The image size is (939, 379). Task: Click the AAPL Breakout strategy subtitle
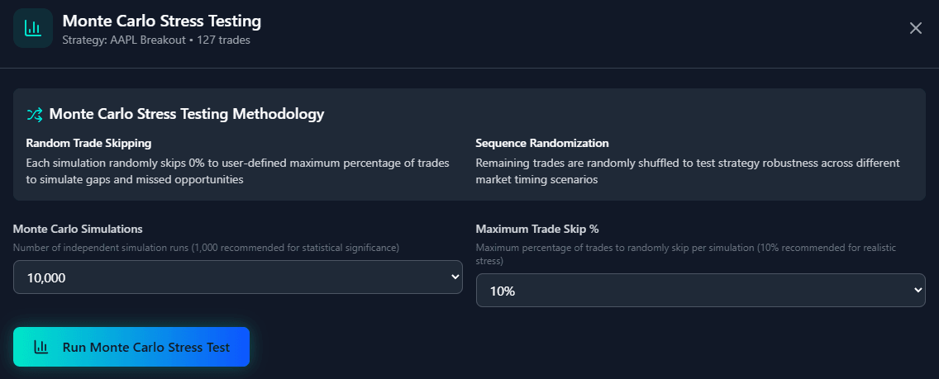point(156,40)
